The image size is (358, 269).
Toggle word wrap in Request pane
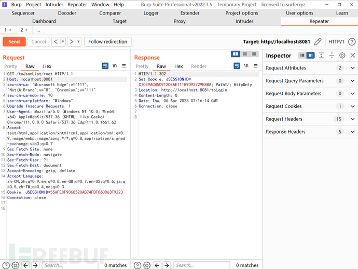(x=105, y=66)
